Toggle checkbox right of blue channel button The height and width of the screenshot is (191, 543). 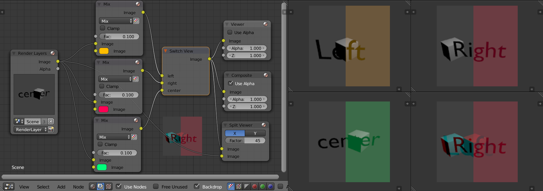tap(280, 187)
